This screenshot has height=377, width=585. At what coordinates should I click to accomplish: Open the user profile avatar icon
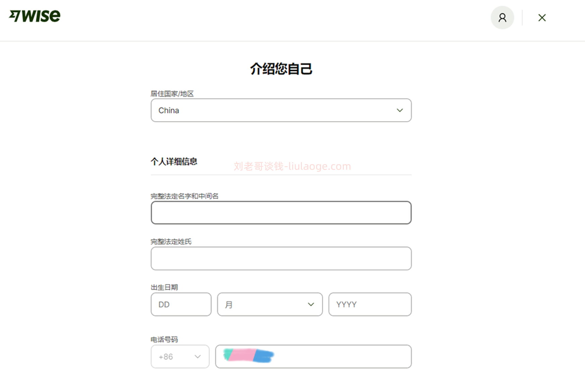point(502,17)
